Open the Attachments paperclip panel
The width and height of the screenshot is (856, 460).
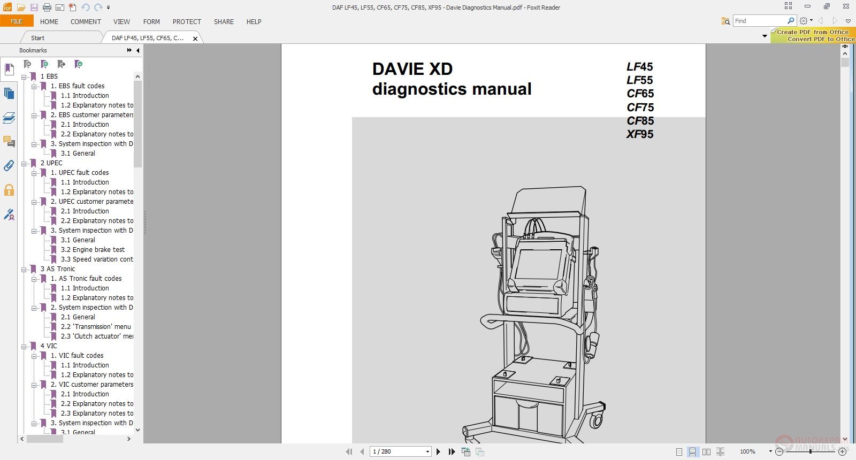coord(9,166)
